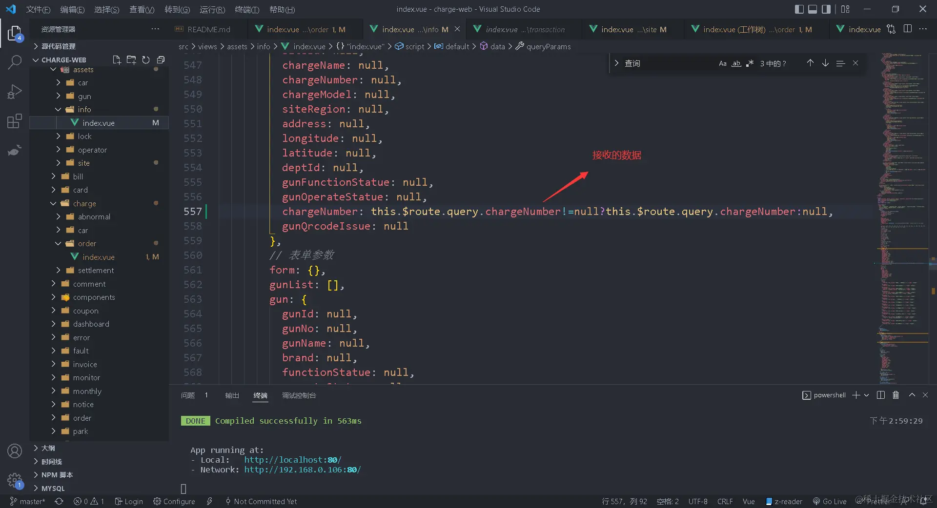937x508 pixels.
Task: Click the 查询 find input field
Action: coord(668,63)
